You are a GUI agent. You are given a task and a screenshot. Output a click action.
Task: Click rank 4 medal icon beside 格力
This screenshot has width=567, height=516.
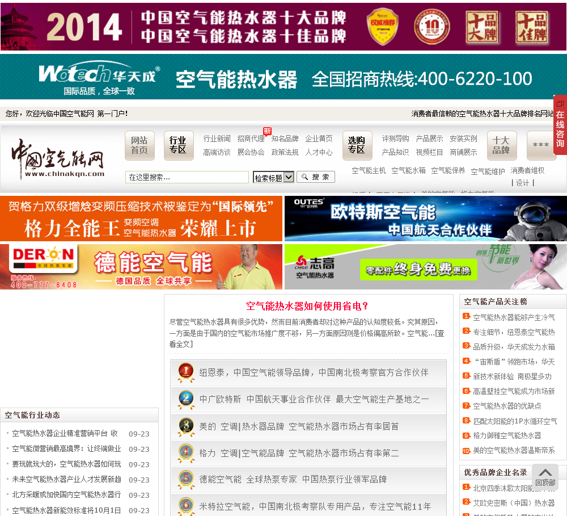[x=186, y=454]
